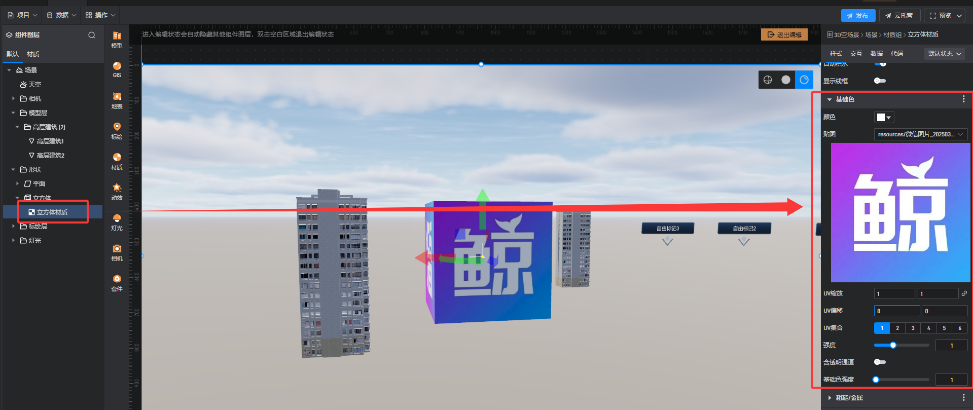973x410 pixels.
Task: Select UV集合 option 1
Action: pos(882,328)
